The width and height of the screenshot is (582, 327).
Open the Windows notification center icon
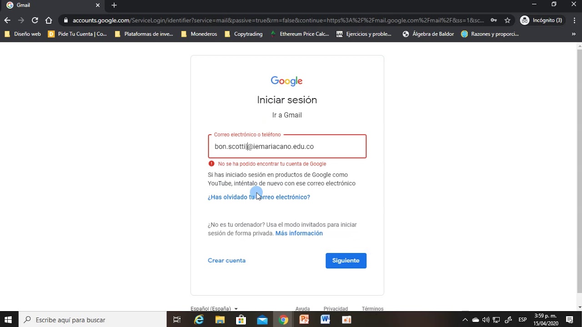click(x=570, y=320)
